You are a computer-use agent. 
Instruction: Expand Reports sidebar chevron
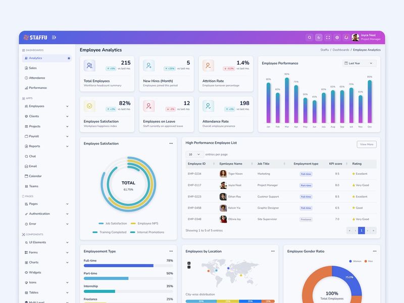67,146
